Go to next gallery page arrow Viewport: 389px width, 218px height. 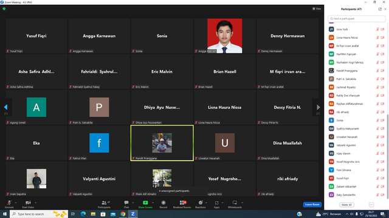tap(318, 107)
